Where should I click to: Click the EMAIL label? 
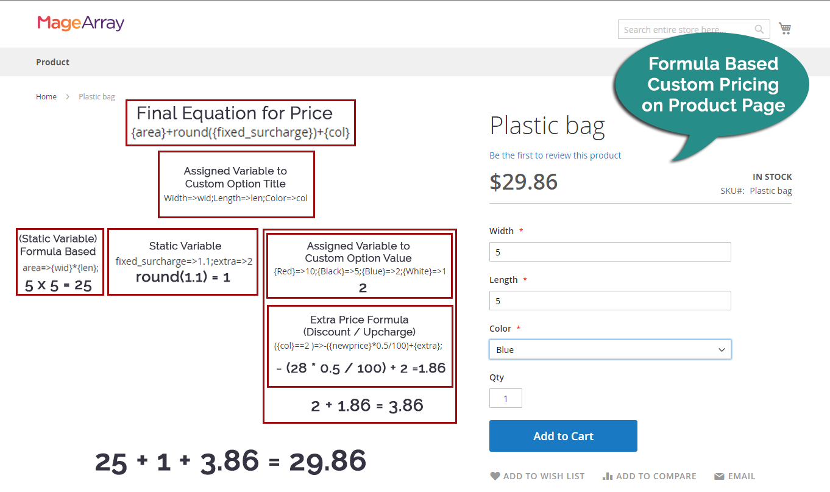click(x=743, y=476)
